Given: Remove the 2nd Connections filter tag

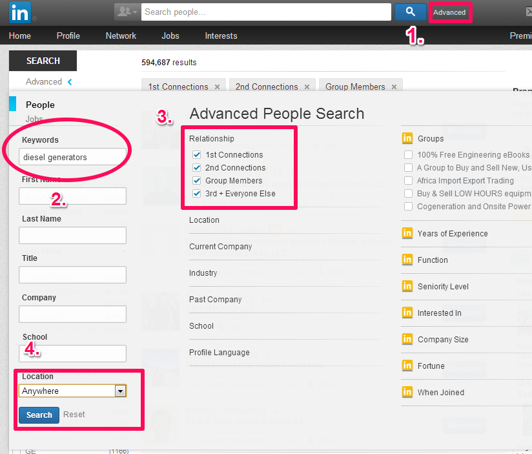Looking at the screenshot, I should pos(307,87).
